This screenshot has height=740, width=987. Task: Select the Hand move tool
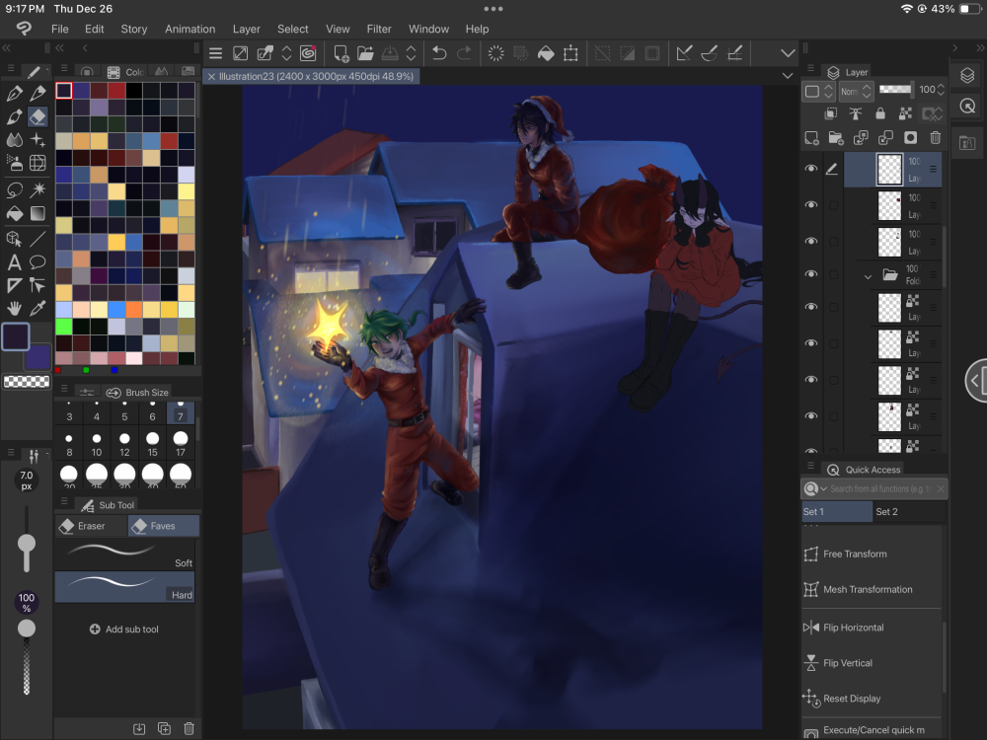[x=15, y=309]
